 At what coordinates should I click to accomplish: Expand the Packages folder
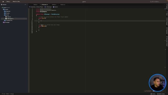click(x=3, y=22)
